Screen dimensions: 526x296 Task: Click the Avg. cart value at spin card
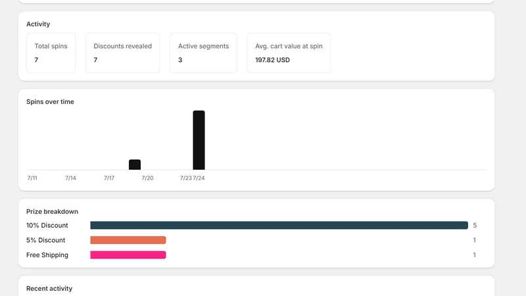point(289,53)
